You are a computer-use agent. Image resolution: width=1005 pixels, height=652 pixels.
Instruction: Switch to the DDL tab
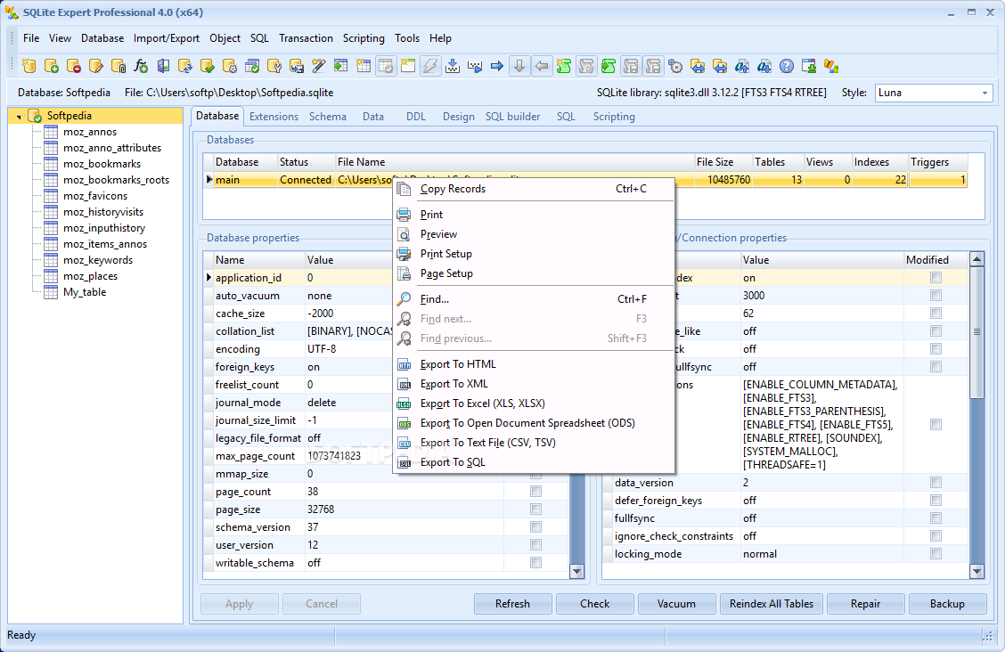(416, 117)
